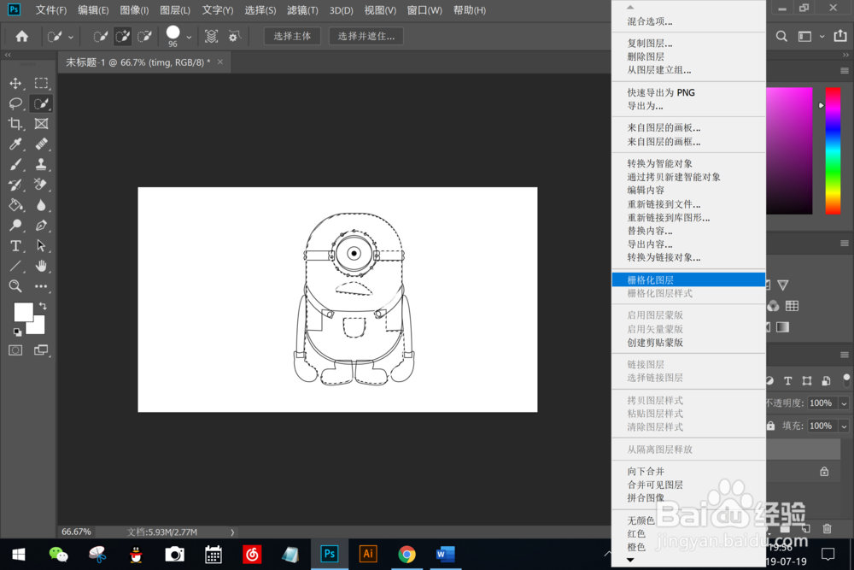Select the Lasso tool

coord(15,103)
